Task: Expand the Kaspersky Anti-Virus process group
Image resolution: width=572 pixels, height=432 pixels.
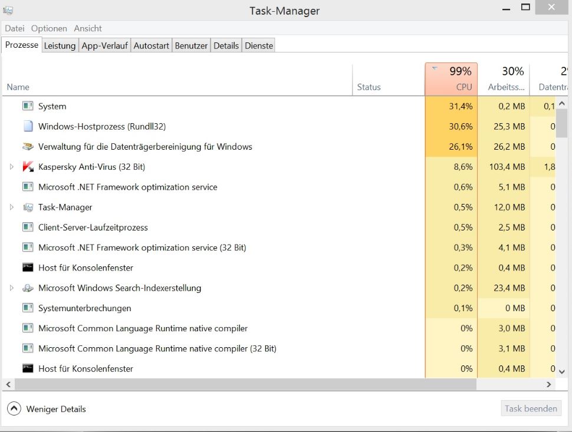Action: [x=11, y=167]
